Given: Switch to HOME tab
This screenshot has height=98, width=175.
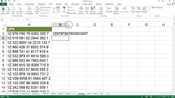Looking at the screenshot, I should (x=11, y=4).
